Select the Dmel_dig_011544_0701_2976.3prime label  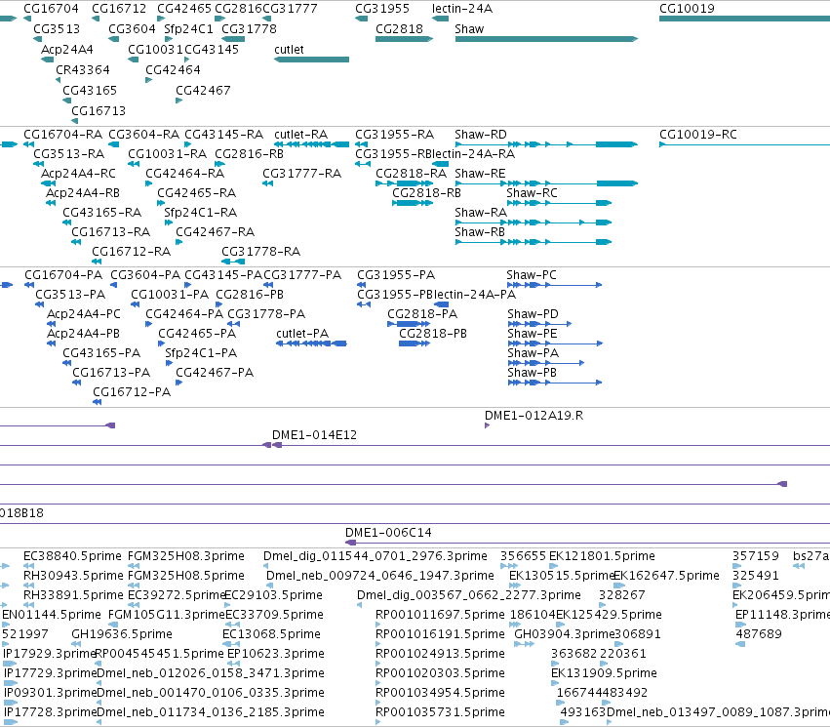click(x=375, y=556)
